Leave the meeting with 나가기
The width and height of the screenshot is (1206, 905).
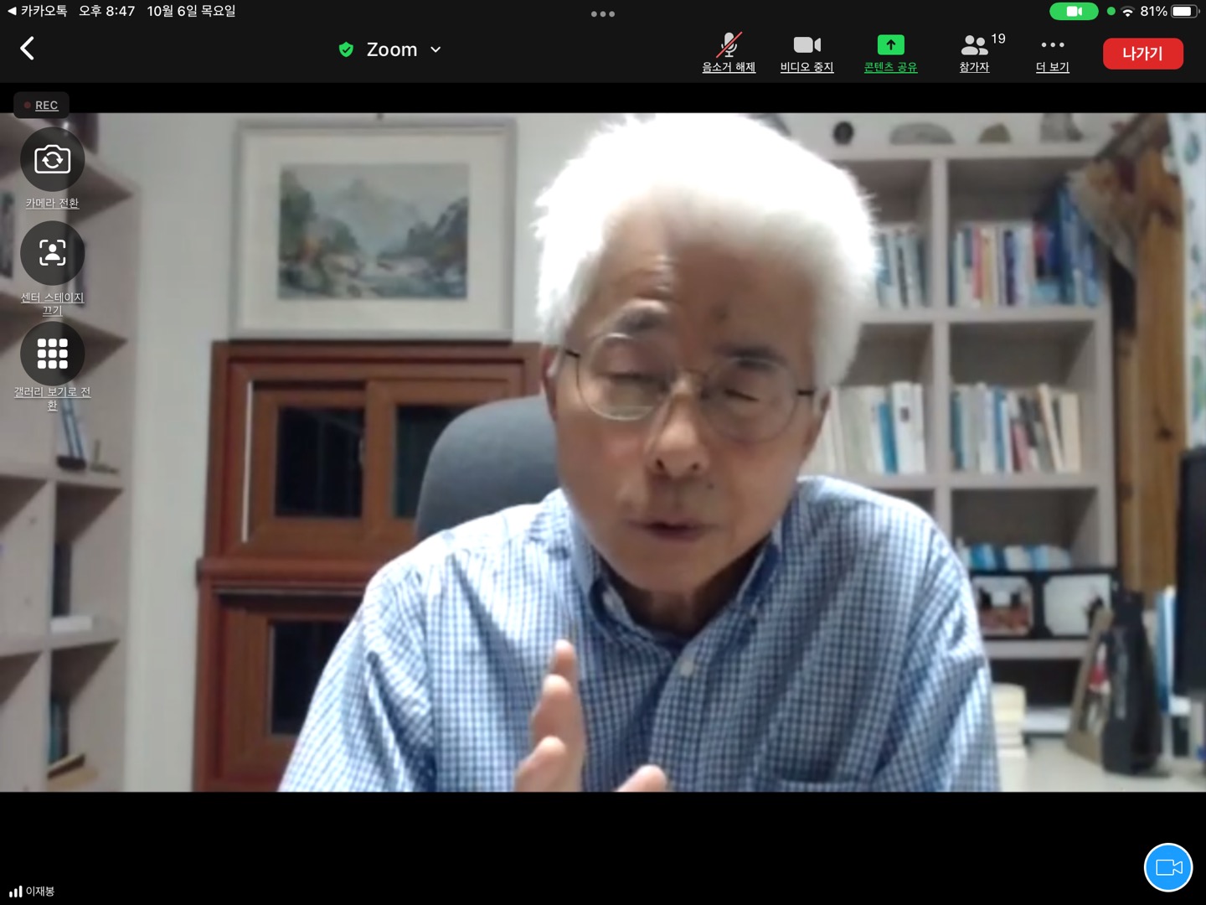point(1142,54)
